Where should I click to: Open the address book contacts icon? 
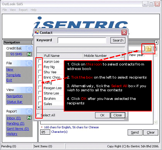[x=148, y=48]
